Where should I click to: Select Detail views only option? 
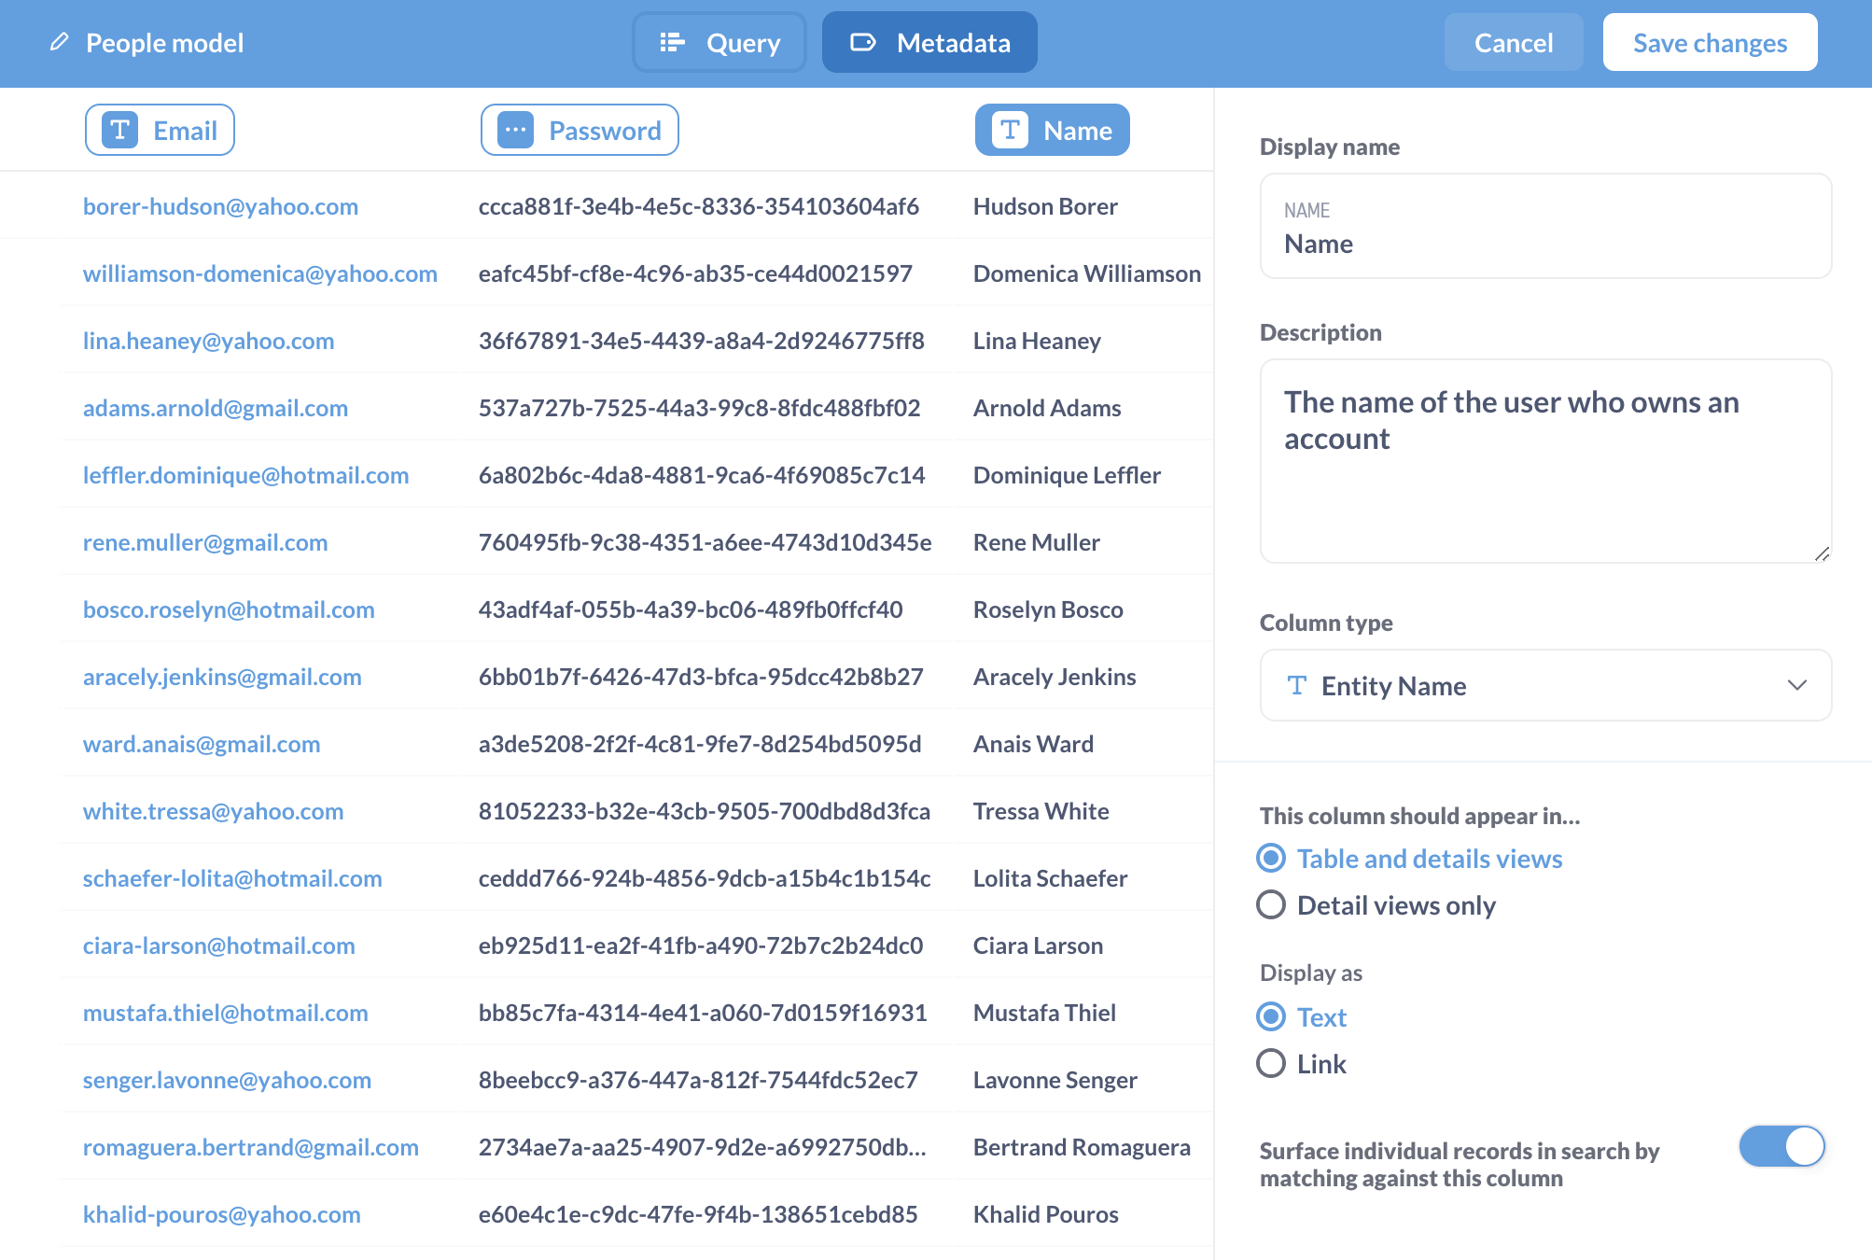[1271, 904]
